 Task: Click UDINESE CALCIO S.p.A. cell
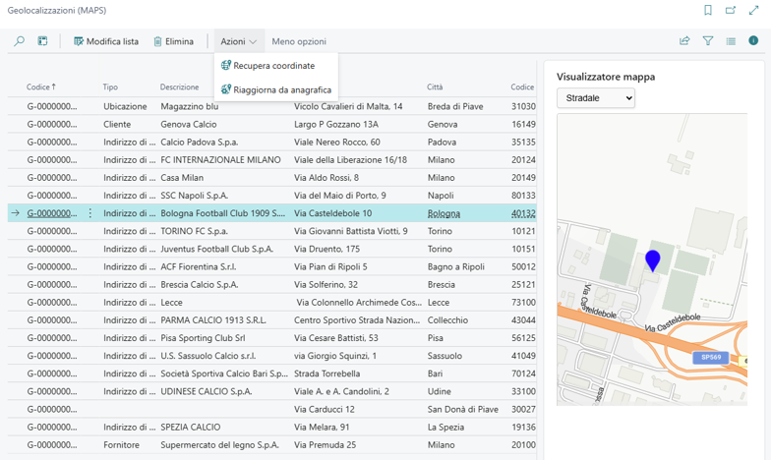point(207,391)
